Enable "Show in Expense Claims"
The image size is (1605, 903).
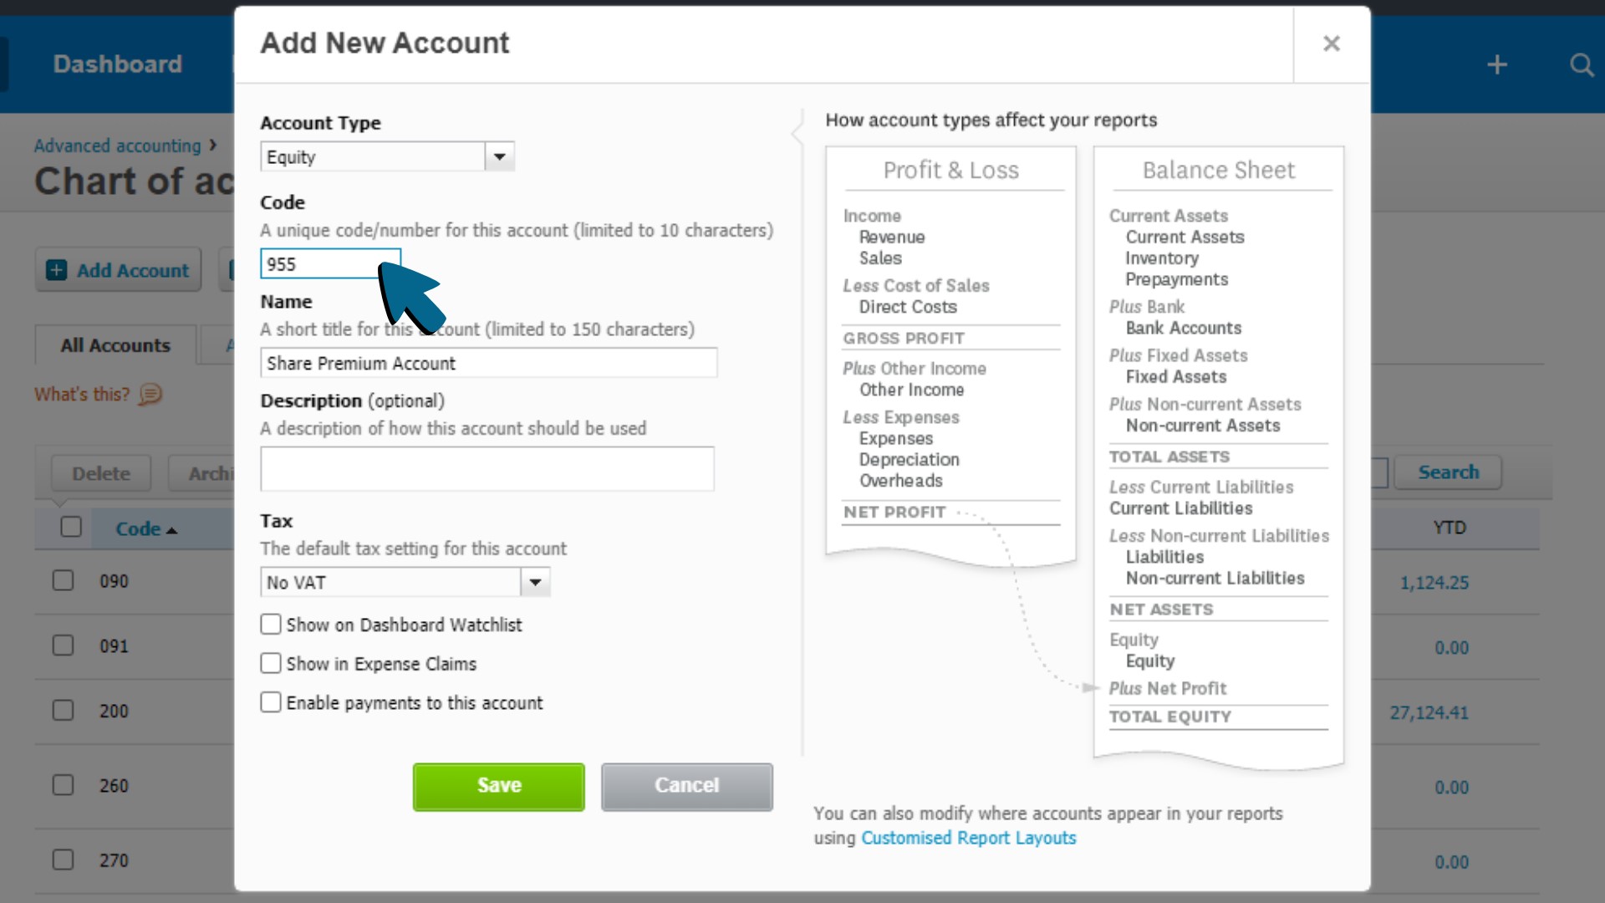(270, 663)
